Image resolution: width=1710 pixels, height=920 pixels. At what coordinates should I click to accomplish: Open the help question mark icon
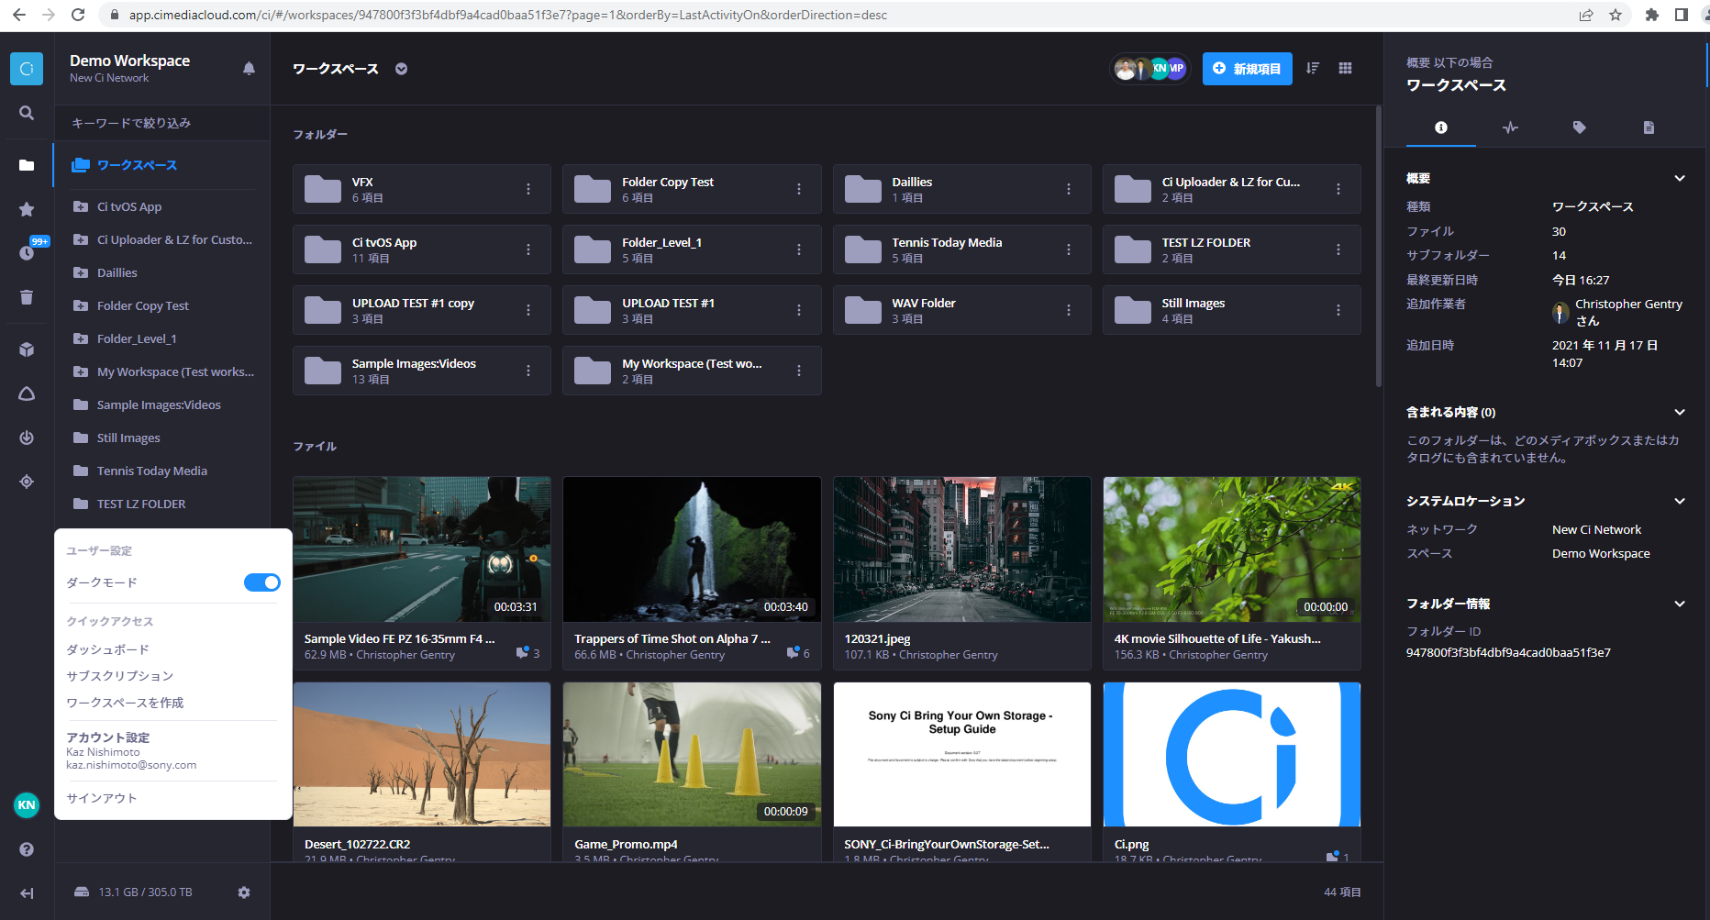pyautogui.click(x=27, y=849)
